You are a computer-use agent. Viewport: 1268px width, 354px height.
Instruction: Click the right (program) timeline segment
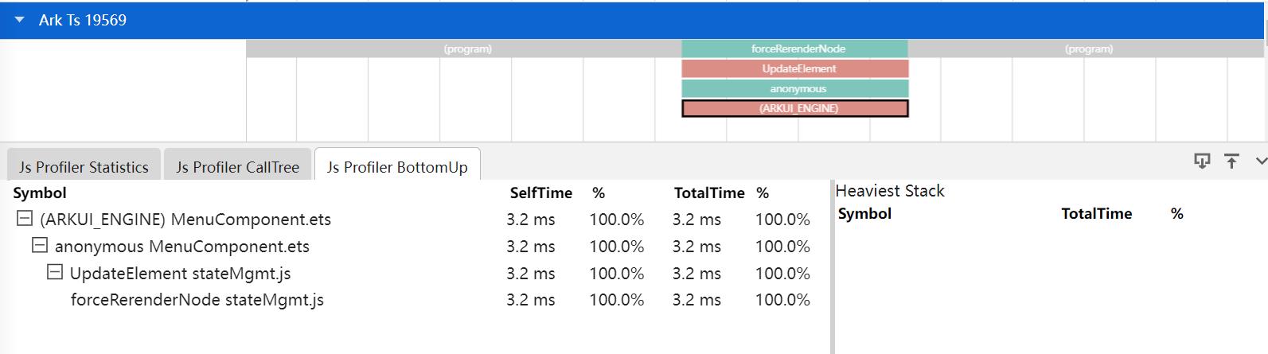1088,49
